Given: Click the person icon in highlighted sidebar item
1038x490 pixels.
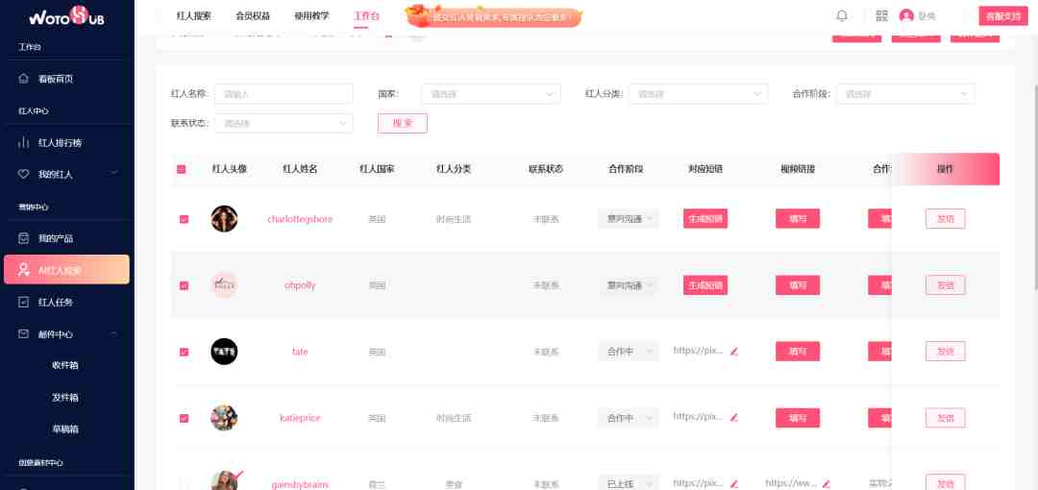Looking at the screenshot, I should [x=24, y=269].
